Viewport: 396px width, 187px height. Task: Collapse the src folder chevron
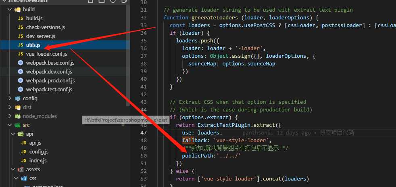10,125
